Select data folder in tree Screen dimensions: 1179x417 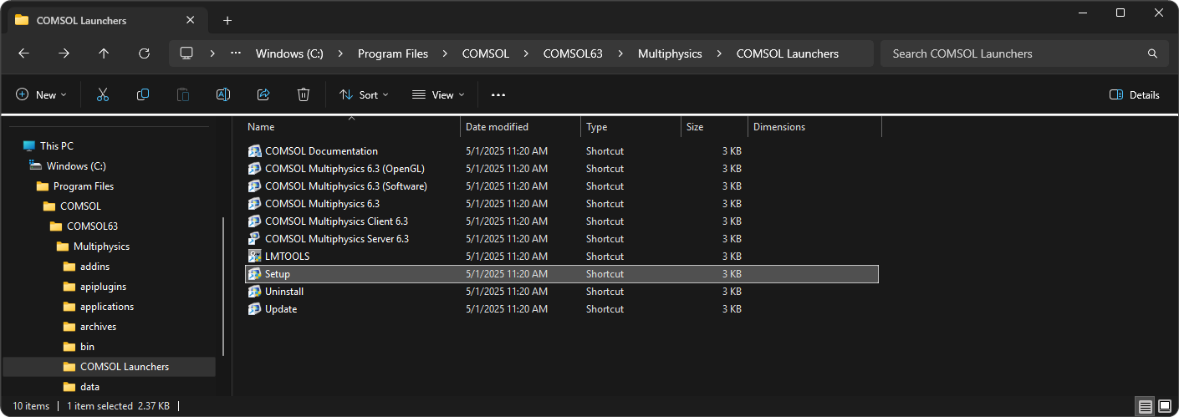point(89,387)
